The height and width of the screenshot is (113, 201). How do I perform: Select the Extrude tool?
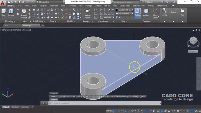point(11,13)
